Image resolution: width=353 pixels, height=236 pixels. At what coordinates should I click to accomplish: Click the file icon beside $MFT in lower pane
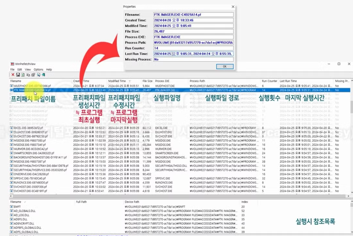(11, 207)
